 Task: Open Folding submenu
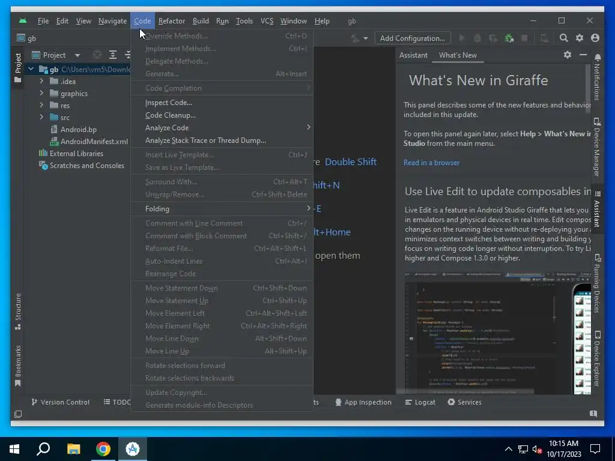click(222, 209)
